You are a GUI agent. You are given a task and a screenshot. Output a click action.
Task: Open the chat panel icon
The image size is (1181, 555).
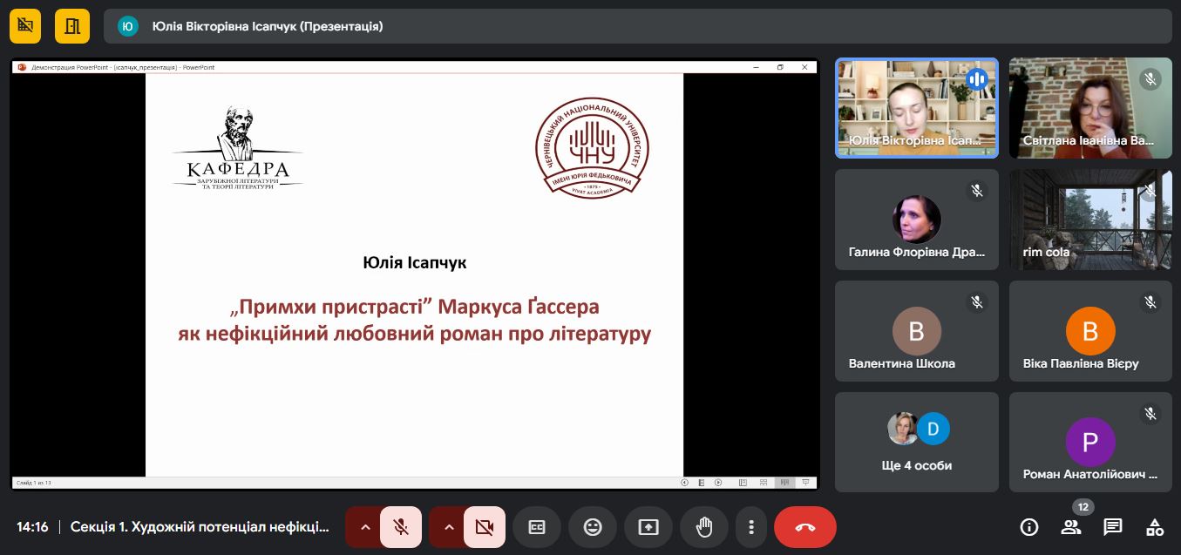pos(1113,526)
